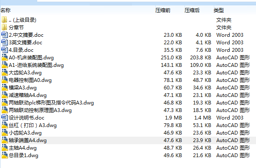The image size is (256, 168).
Task: Click the icon for 两轴联动plc梯形图及指令代码A3.dwg
Action: (5, 102)
